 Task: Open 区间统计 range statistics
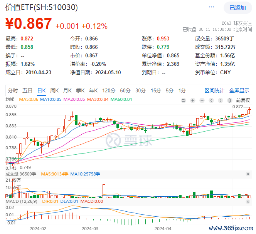(x=214, y=90)
